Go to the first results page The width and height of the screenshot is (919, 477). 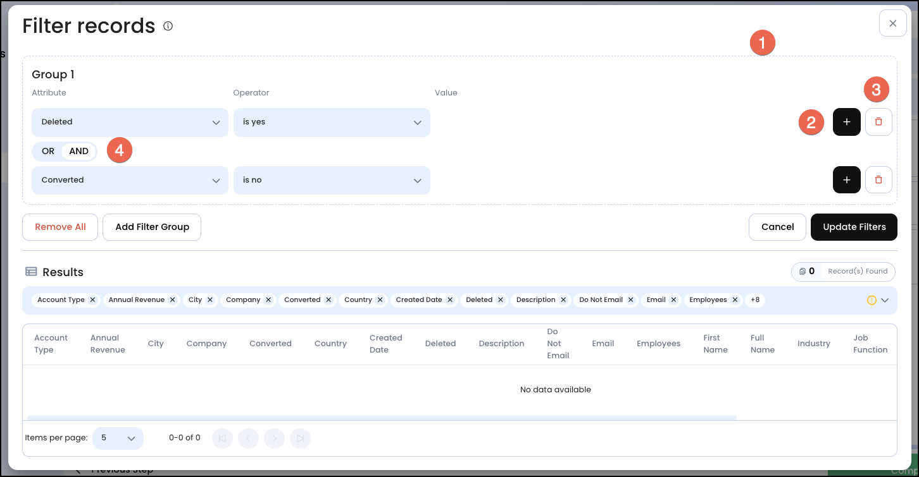point(223,438)
